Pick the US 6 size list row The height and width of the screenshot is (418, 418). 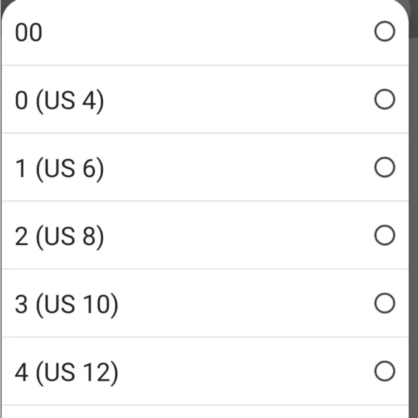pos(205,167)
